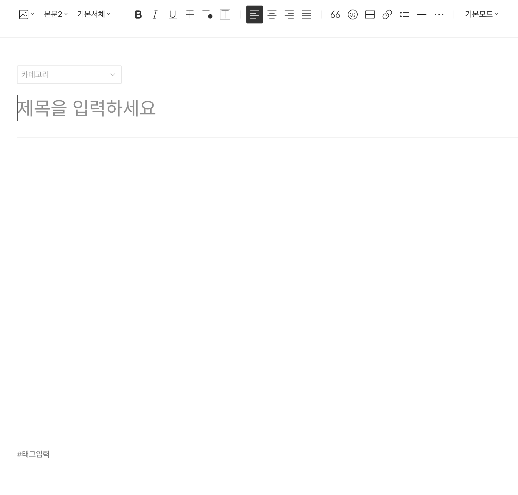Align text to the left
Image resolution: width=518 pixels, height=495 pixels.
(x=255, y=15)
